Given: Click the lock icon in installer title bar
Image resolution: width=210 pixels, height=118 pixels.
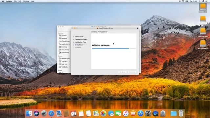Looking at the screenshot, I should 137,28.
